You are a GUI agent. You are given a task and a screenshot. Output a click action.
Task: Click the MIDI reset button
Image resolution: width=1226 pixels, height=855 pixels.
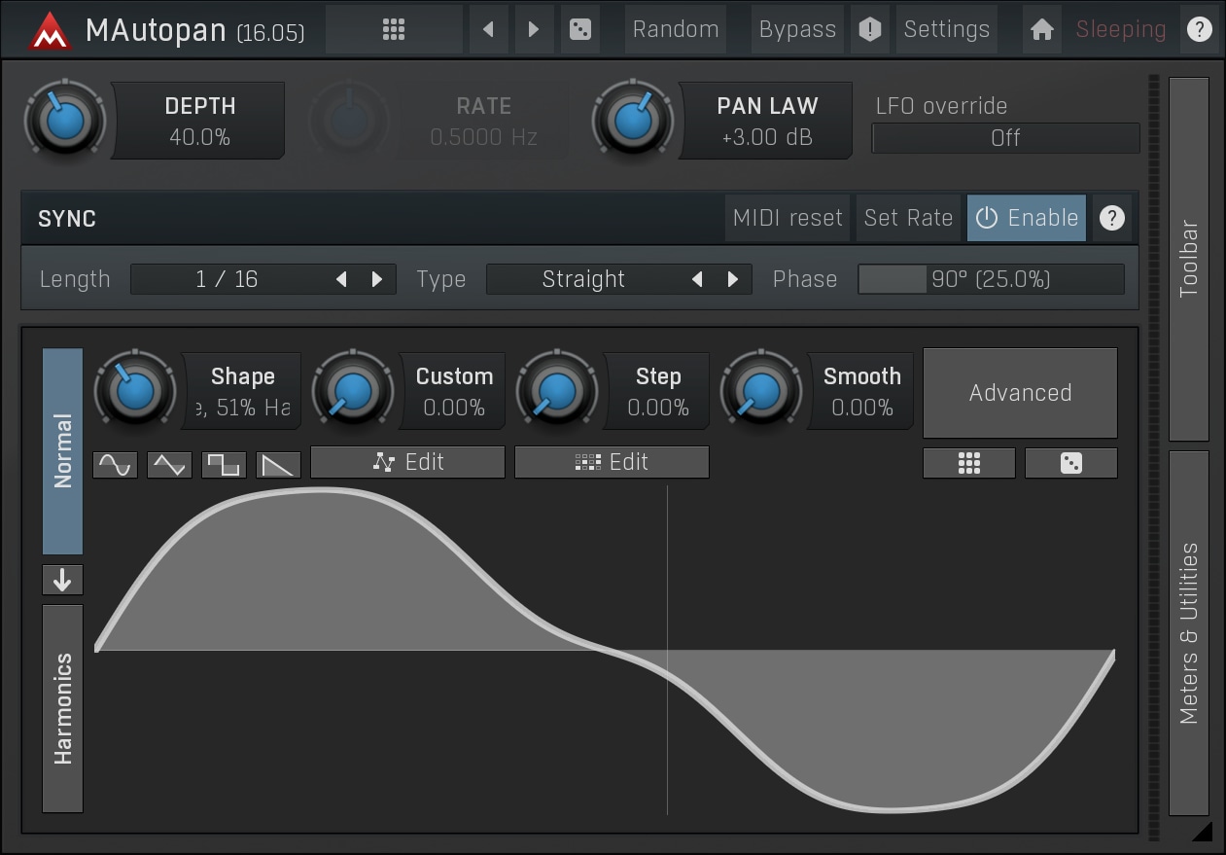pyautogui.click(x=788, y=218)
